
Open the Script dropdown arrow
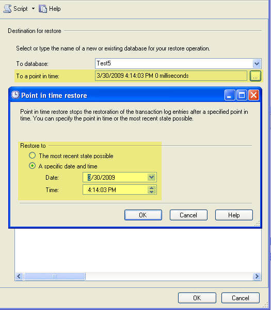click(33, 9)
